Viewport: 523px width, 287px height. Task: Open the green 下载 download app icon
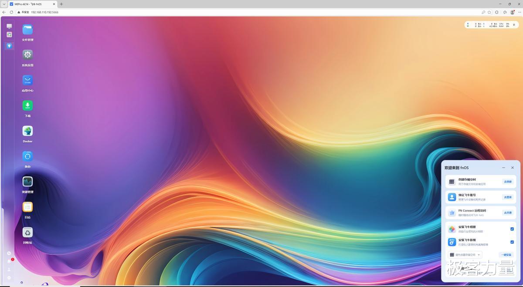[x=27, y=105]
